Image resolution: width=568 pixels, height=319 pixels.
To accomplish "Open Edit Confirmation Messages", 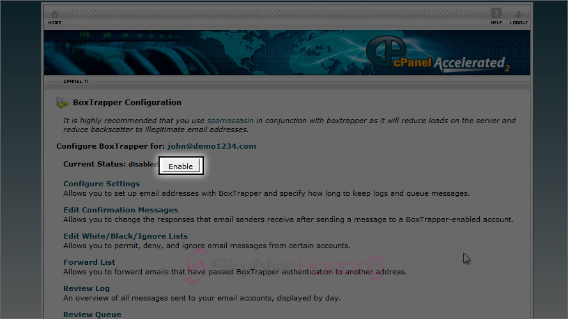I will (x=121, y=210).
